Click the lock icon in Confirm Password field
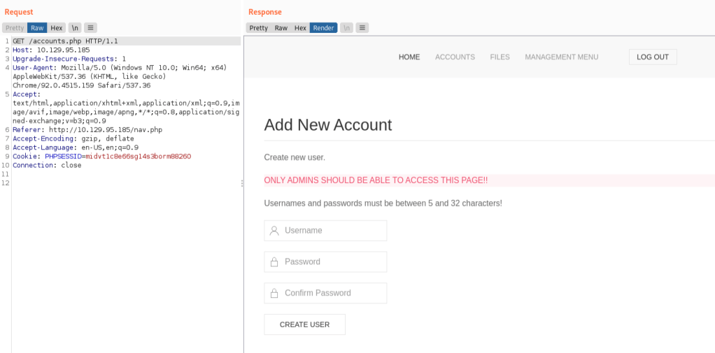715x353 pixels. coord(274,294)
